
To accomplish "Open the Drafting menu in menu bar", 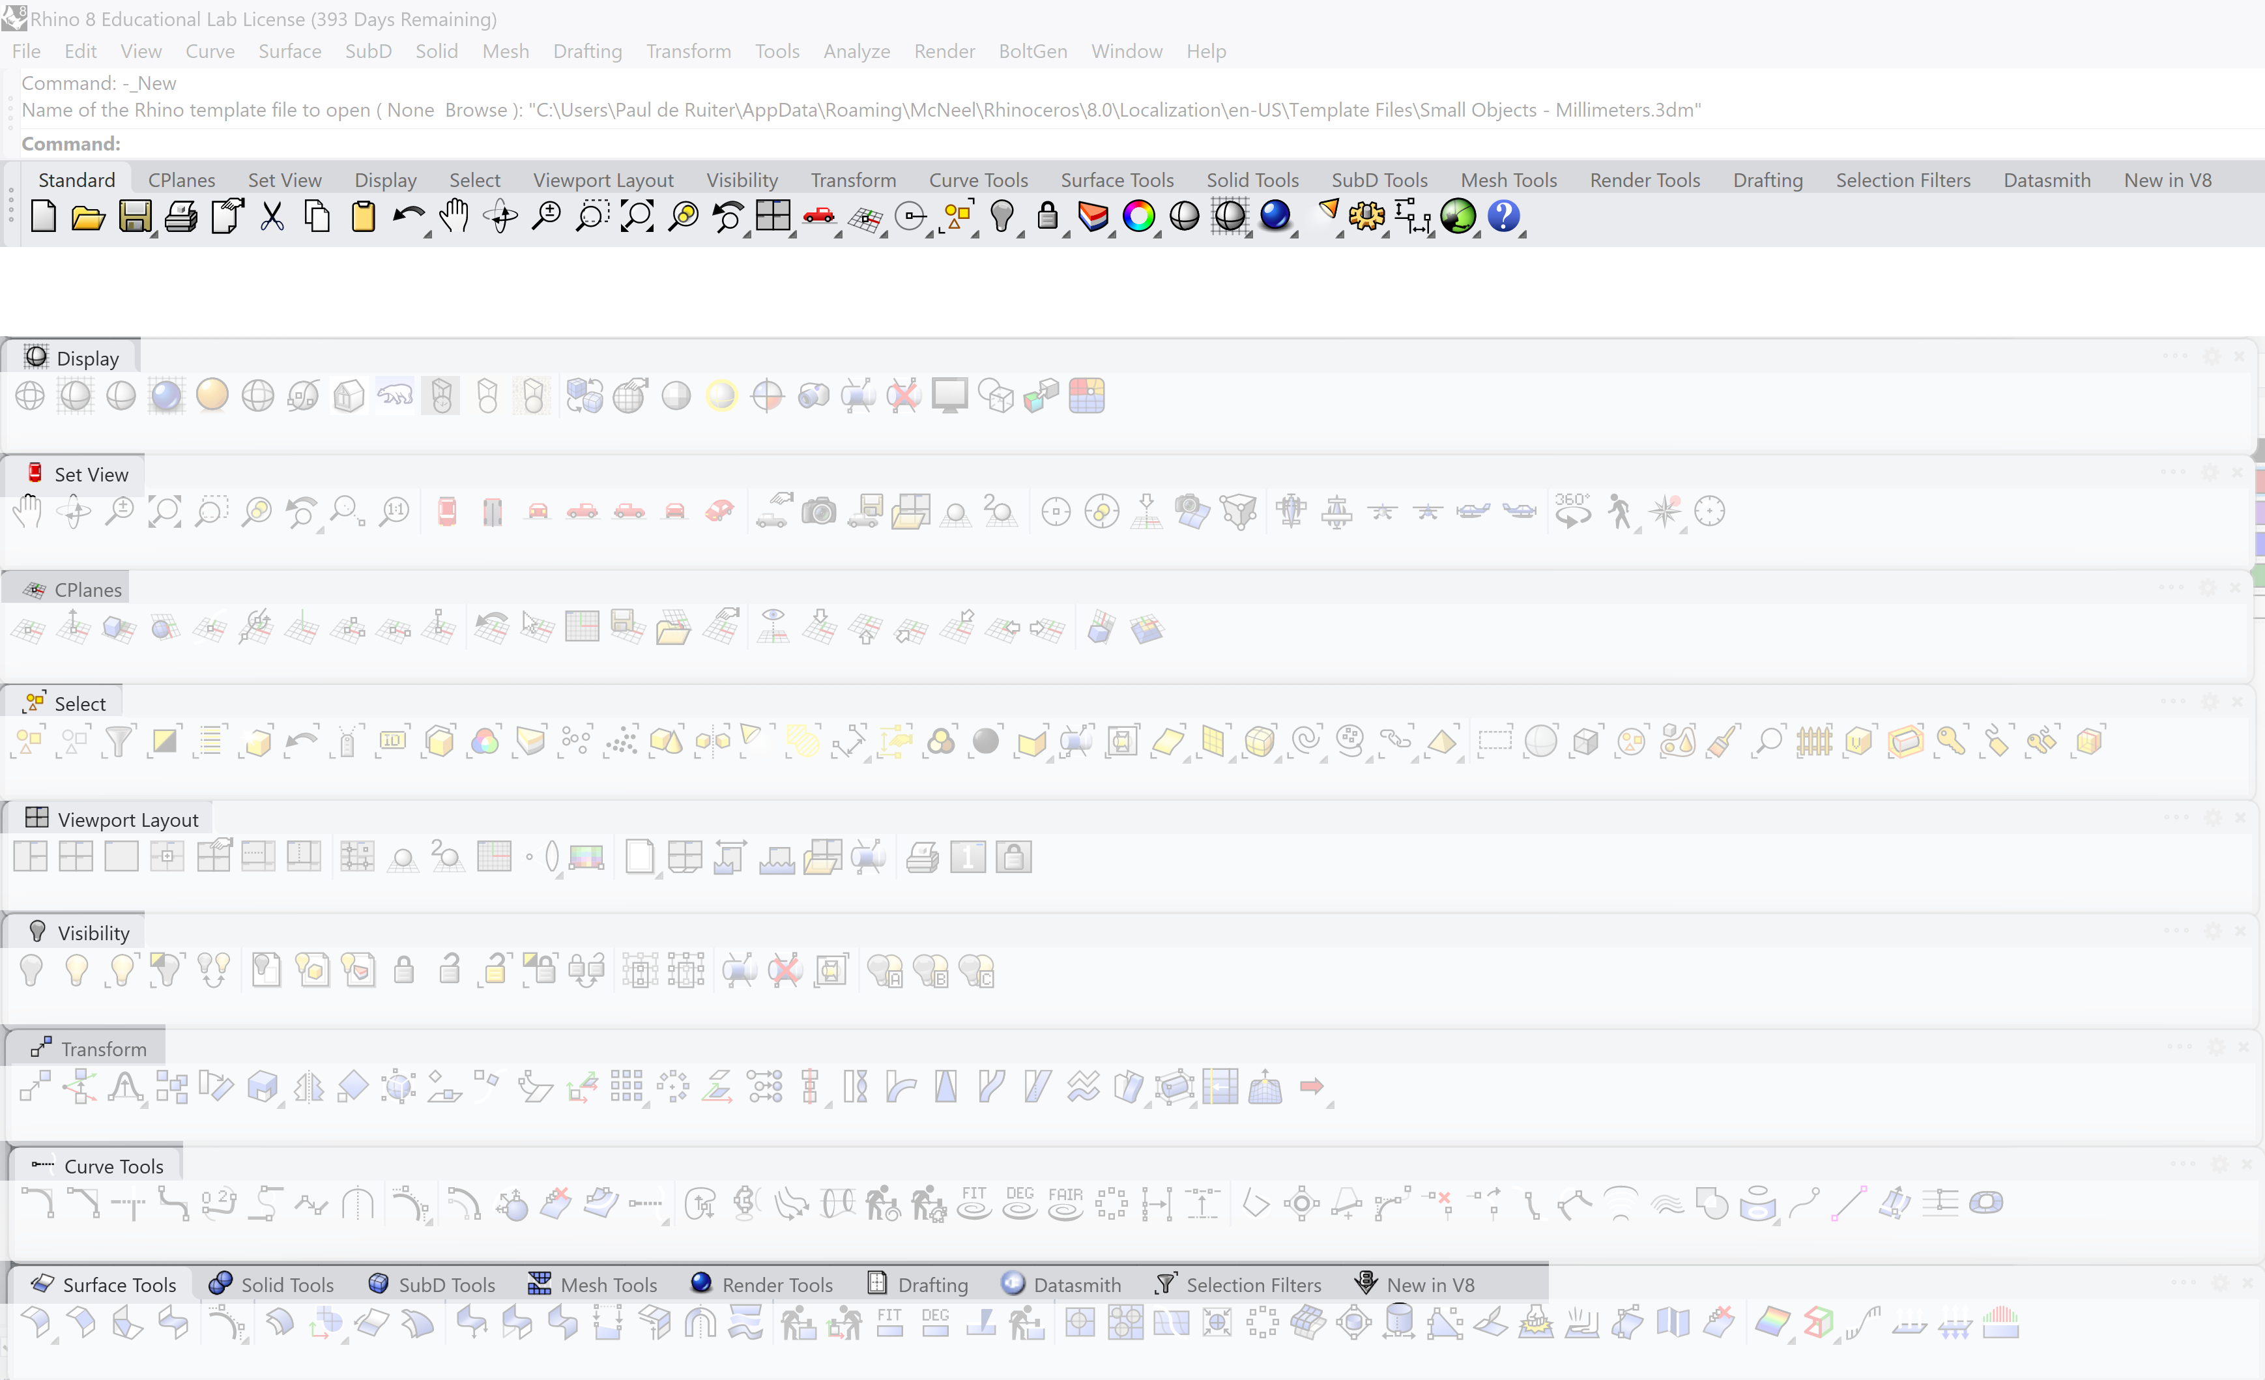I will [x=587, y=51].
